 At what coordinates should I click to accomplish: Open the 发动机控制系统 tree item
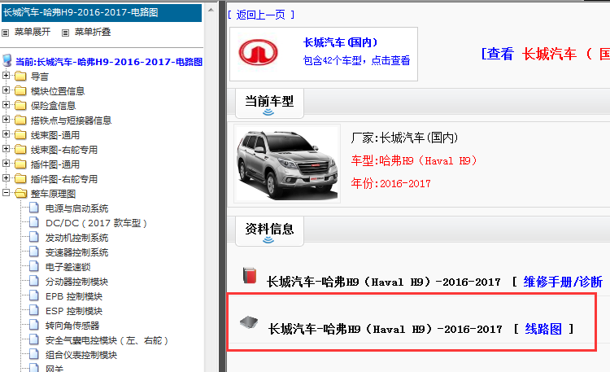(x=76, y=238)
